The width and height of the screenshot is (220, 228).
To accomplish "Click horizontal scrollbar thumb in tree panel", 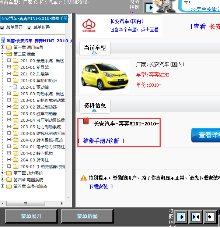I will coord(25,203).
